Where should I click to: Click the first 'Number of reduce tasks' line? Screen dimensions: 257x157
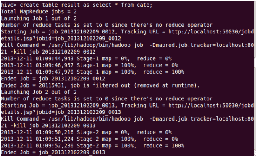tap(107, 25)
